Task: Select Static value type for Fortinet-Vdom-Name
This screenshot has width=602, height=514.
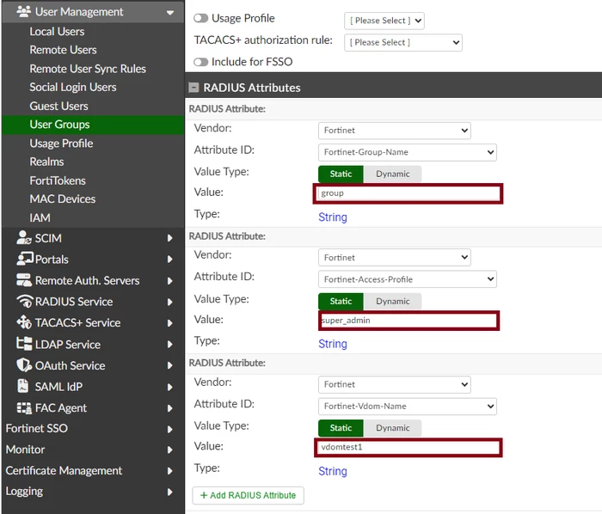Action: [341, 428]
